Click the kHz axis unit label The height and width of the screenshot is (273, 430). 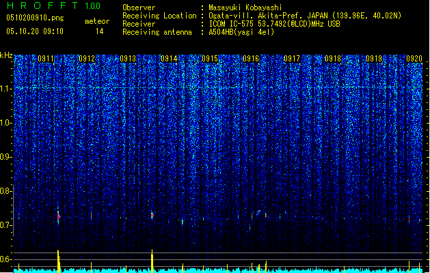6,55
